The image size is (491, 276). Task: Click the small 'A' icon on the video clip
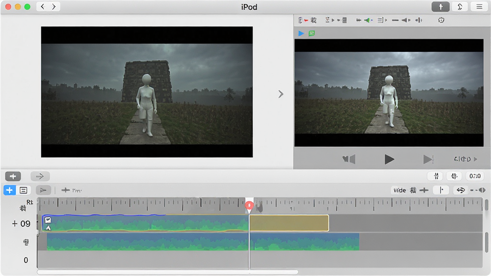[48, 228]
